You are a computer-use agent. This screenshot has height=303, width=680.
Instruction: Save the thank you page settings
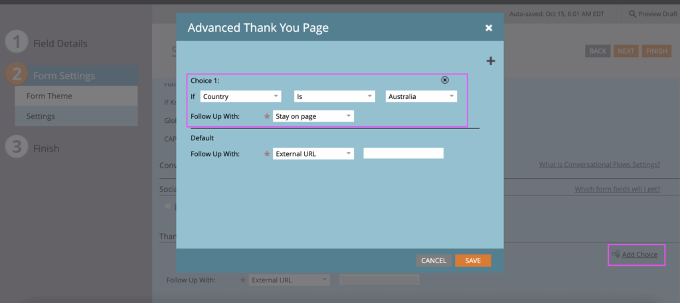(473, 260)
